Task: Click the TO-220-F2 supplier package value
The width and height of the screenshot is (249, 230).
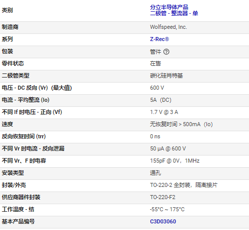Action: point(163,197)
